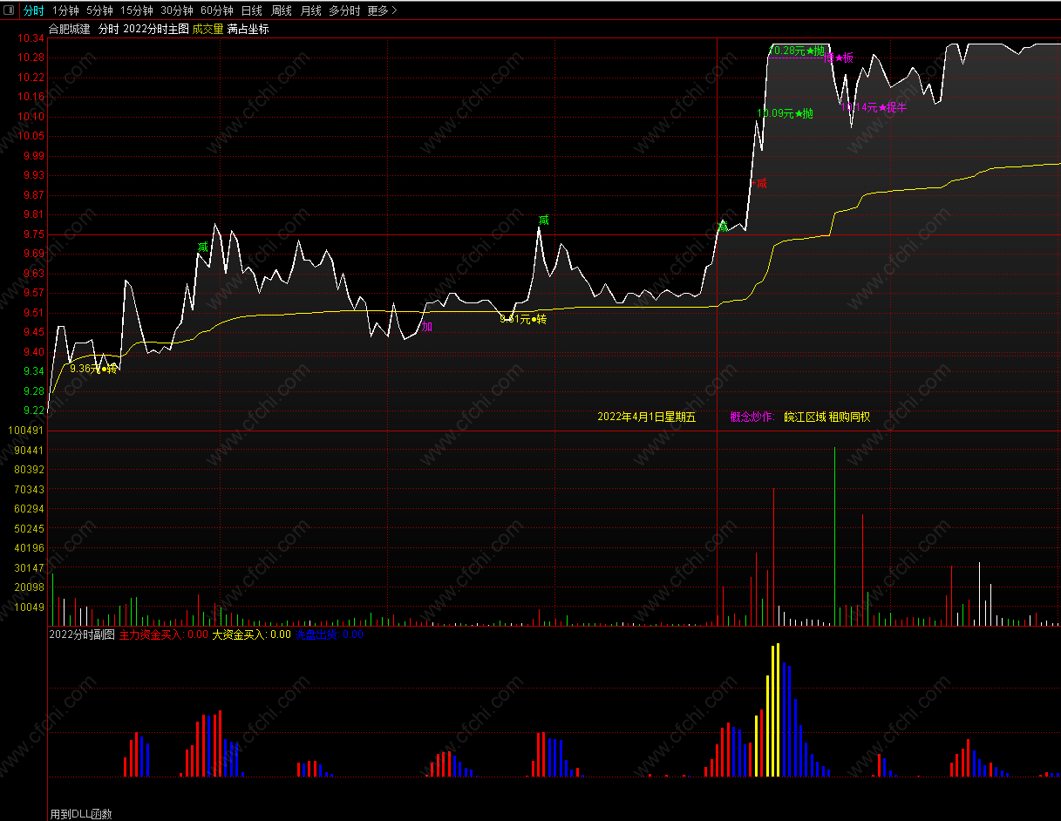Open the 周线 weekly chart tab
Image resolution: width=1061 pixels, height=821 pixels.
coord(281,10)
